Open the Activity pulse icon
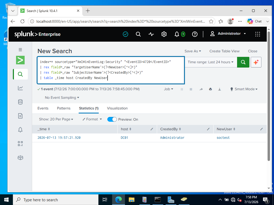Image resolution: width=274 pixels, height=205 pixels. click(151, 34)
